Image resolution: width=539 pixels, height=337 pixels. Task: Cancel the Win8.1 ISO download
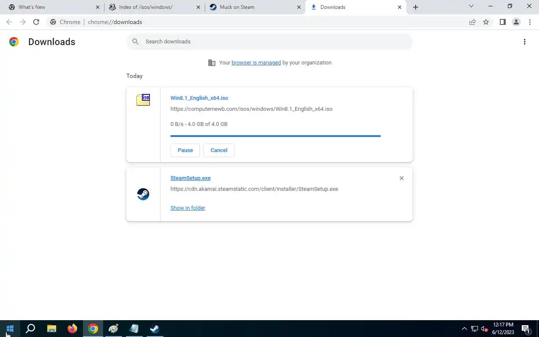point(219,150)
